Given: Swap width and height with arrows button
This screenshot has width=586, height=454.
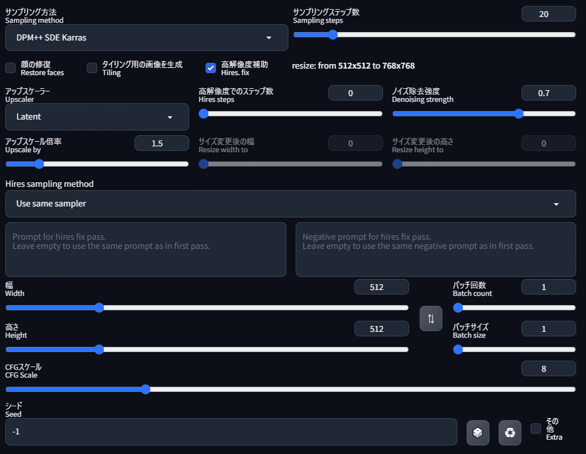Looking at the screenshot, I should point(431,319).
